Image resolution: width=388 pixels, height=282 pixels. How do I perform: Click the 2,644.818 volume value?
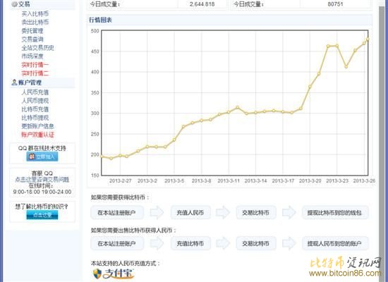[202, 4]
